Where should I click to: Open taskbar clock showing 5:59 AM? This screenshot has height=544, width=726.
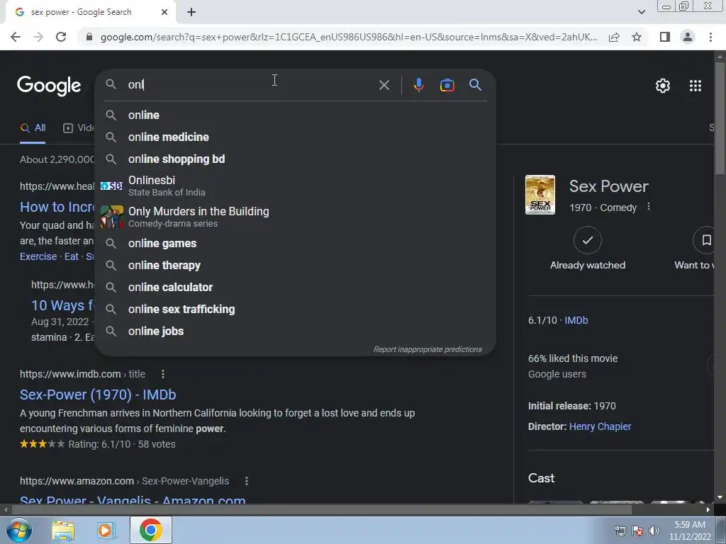(x=690, y=531)
